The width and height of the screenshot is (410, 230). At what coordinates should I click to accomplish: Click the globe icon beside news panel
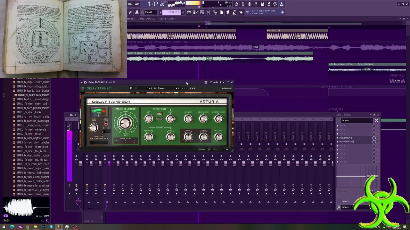(x=282, y=12)
